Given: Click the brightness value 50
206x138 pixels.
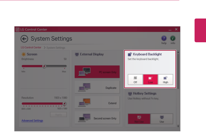Looking at the screenshot, I should pos(65,59).
